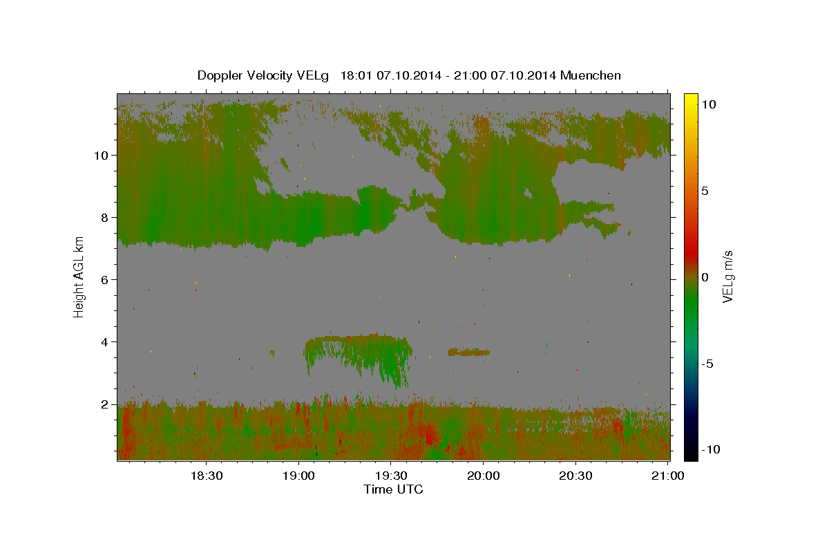Click the 20:30 time tick label
This screenshot has width=829, height=553.
575,476
